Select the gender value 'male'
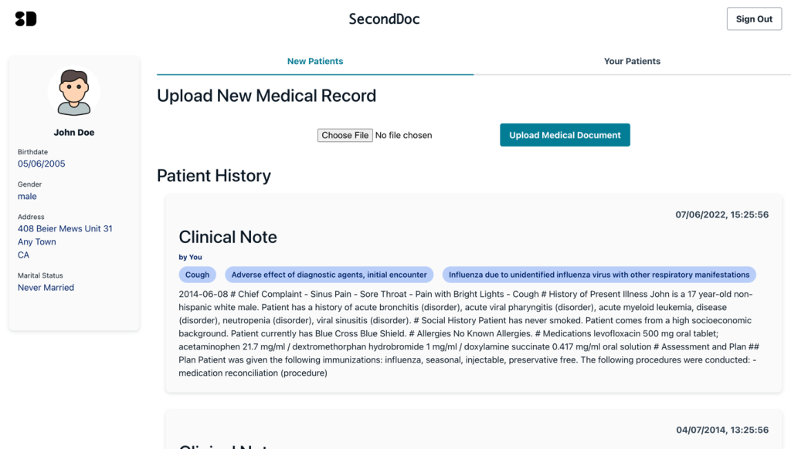 coord(27,196)
